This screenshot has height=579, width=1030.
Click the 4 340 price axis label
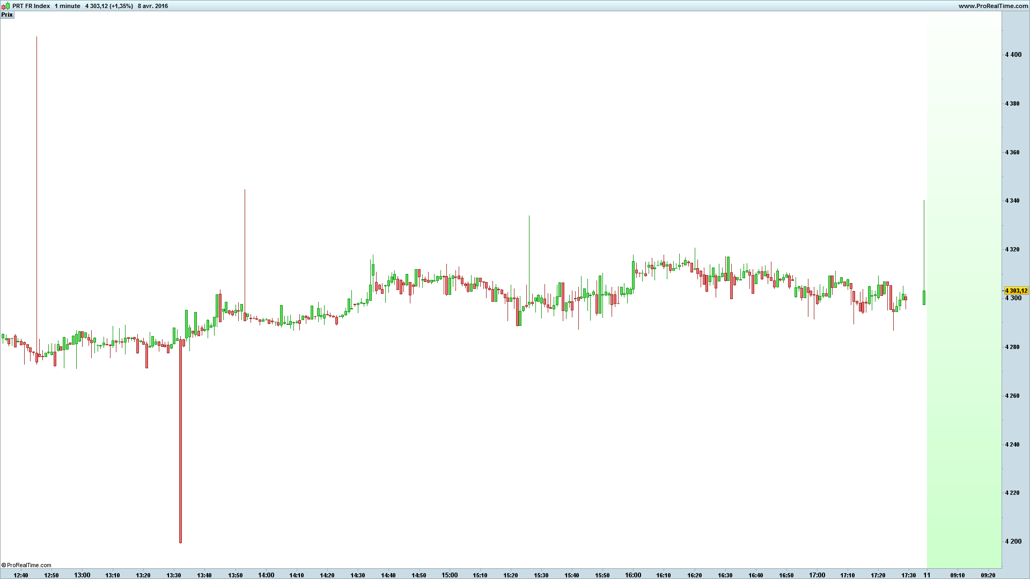click(x=1013, y=201)
